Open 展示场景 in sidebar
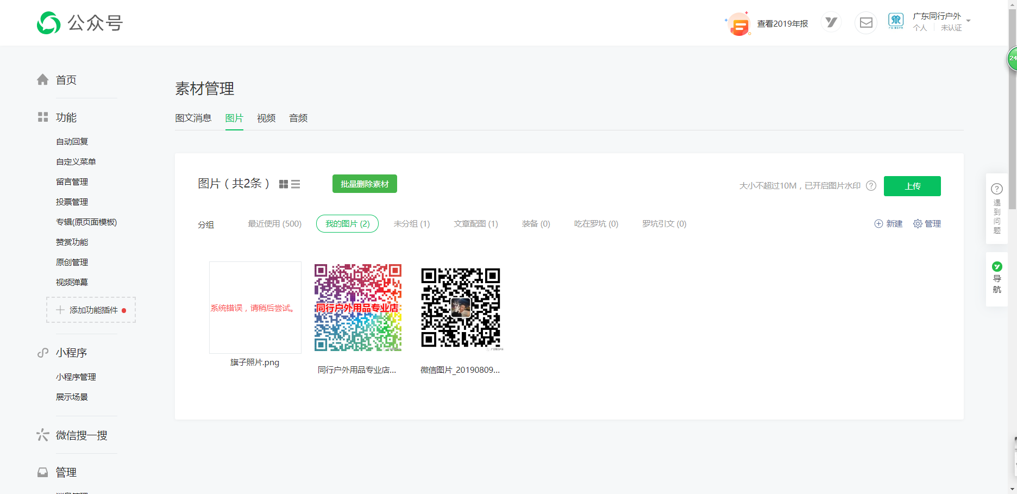 coord(72,397)
